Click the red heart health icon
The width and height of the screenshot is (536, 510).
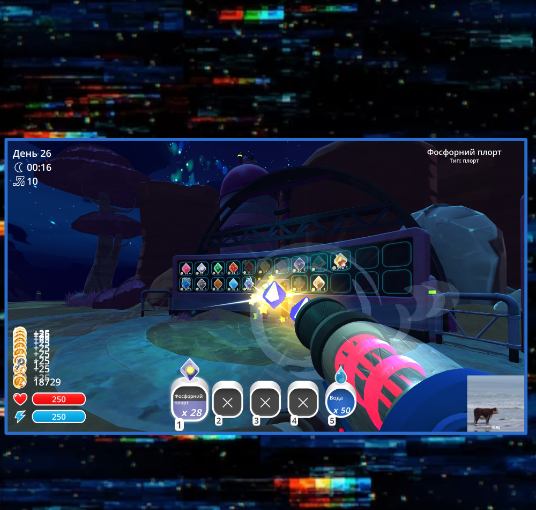20,399
